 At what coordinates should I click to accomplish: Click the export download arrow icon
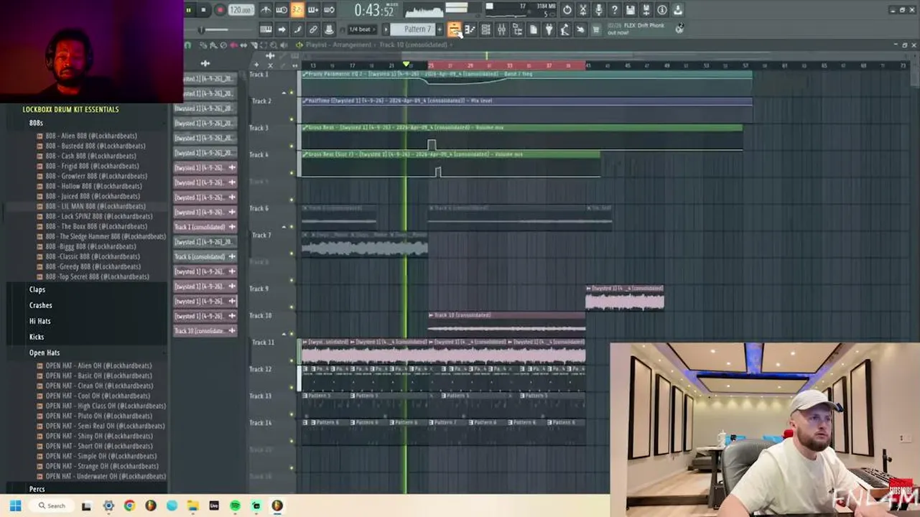678,10
